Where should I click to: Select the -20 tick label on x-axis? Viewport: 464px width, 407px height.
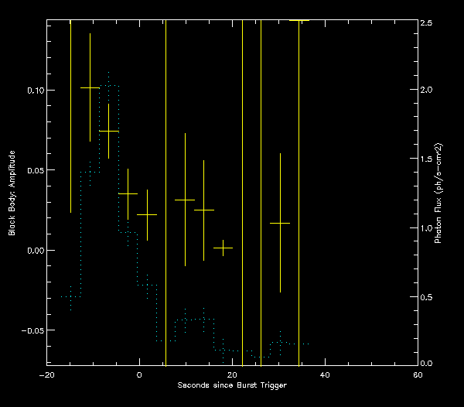tap(46, 375)
